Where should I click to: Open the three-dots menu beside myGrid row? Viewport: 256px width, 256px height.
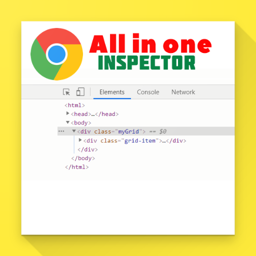pos(61,131)
